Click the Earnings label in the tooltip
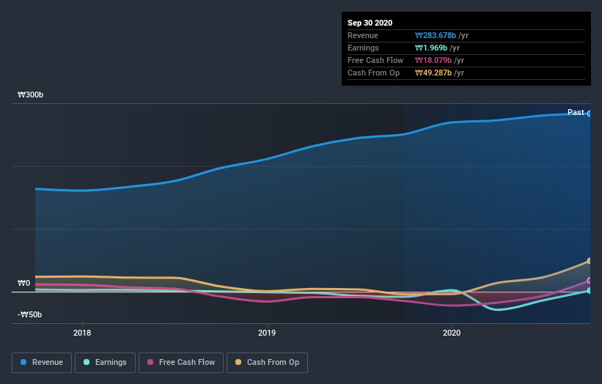This screenshot has height=384, width=602. coord(363,48)
